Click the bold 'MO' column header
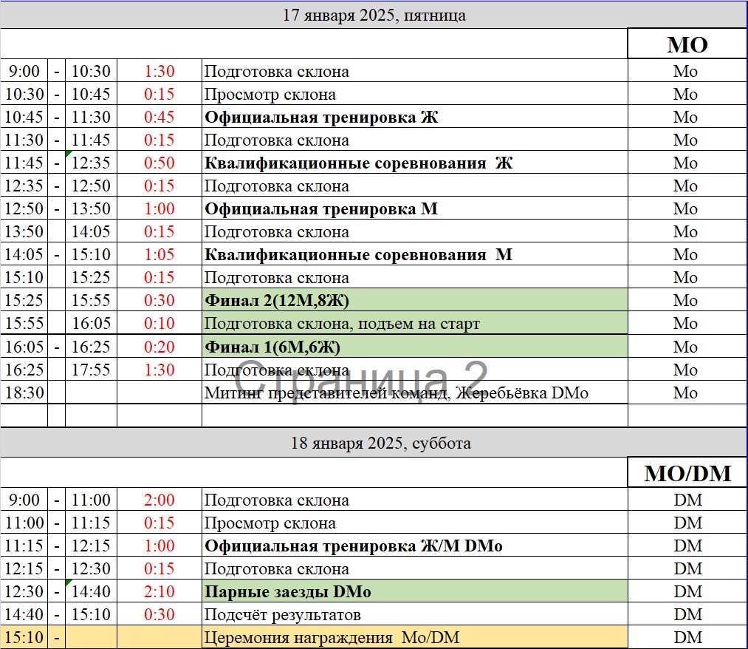Image resolution: width=748 pixels, height=649 pixels. [x=687, y=44]
